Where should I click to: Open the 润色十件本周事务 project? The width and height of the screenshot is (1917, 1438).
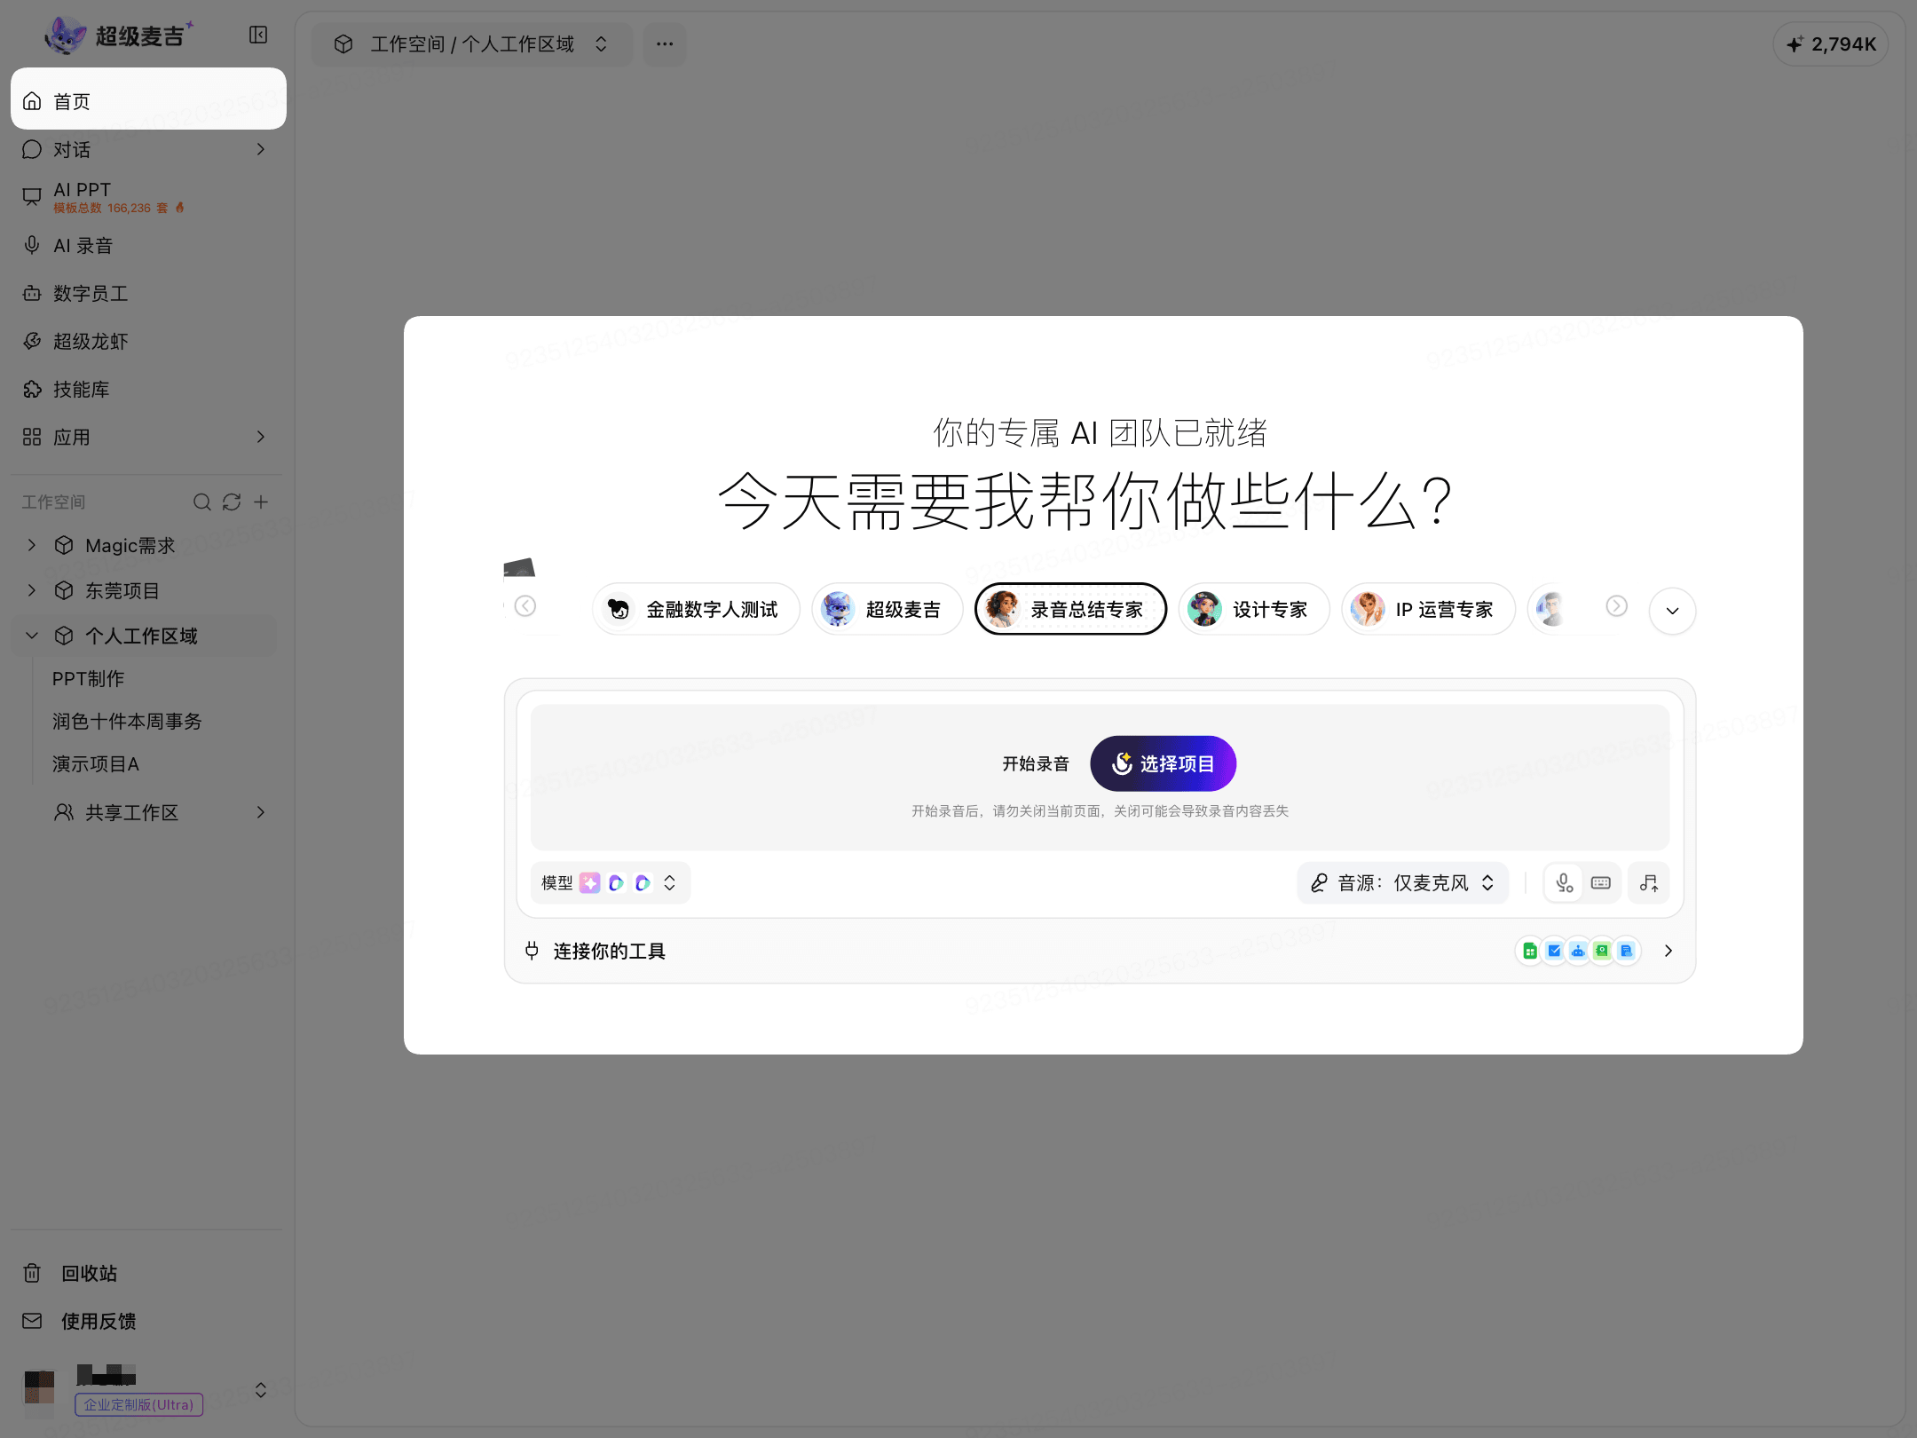click(127, 722)
